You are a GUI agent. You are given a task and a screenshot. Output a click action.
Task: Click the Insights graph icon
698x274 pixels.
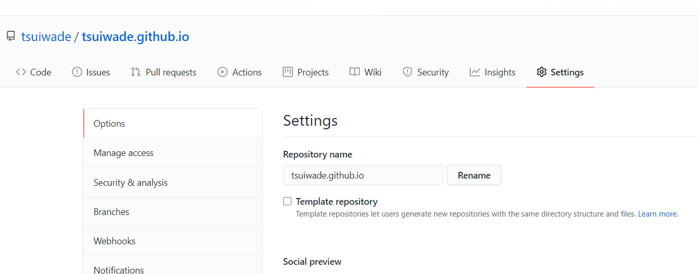475,72
